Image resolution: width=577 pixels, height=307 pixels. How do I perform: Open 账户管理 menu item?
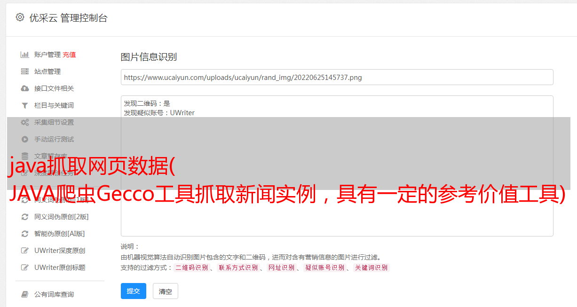click(47, 55)
